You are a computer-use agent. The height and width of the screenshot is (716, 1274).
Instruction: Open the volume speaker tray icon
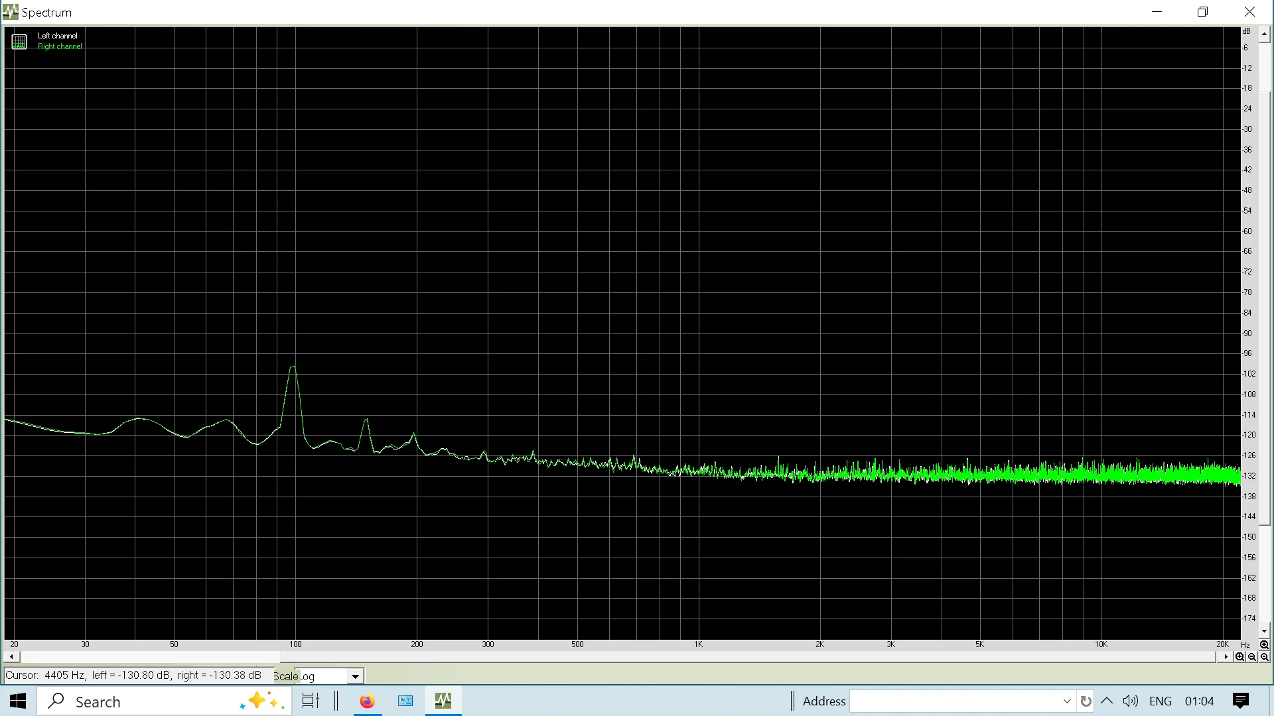(x=1130, y=701)
